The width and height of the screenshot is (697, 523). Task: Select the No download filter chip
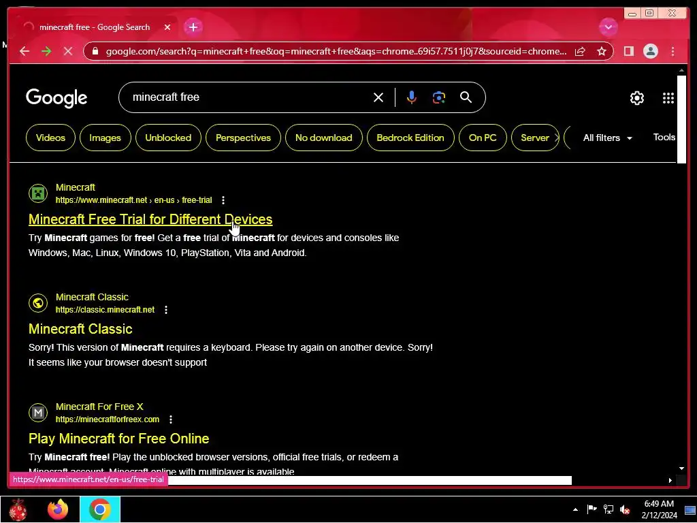(323, 138)
